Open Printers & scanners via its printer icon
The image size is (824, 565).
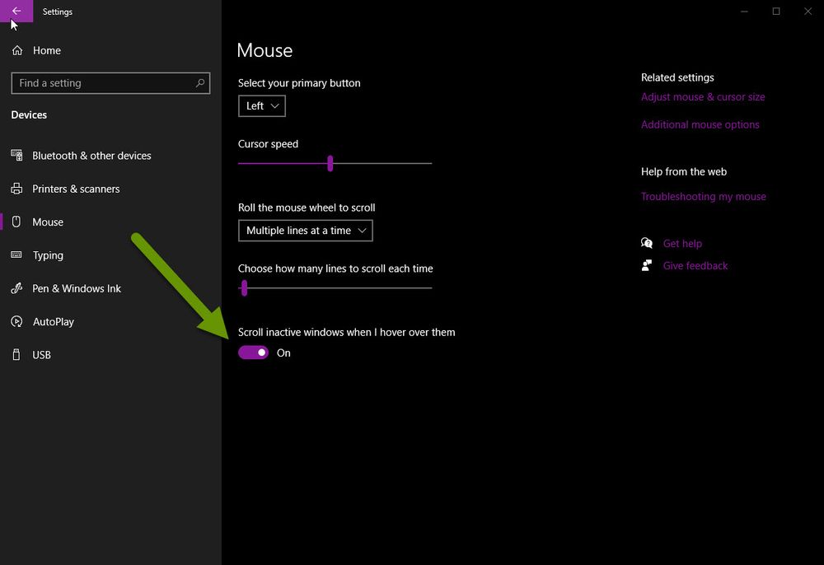click(16, 189)
